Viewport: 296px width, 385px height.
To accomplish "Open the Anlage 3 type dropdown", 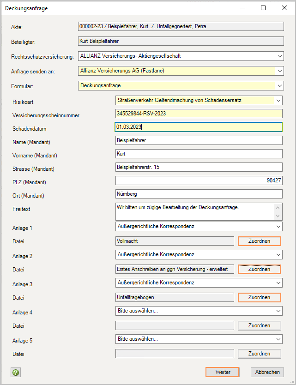I will pyautogui.click(x=199, y=283).
